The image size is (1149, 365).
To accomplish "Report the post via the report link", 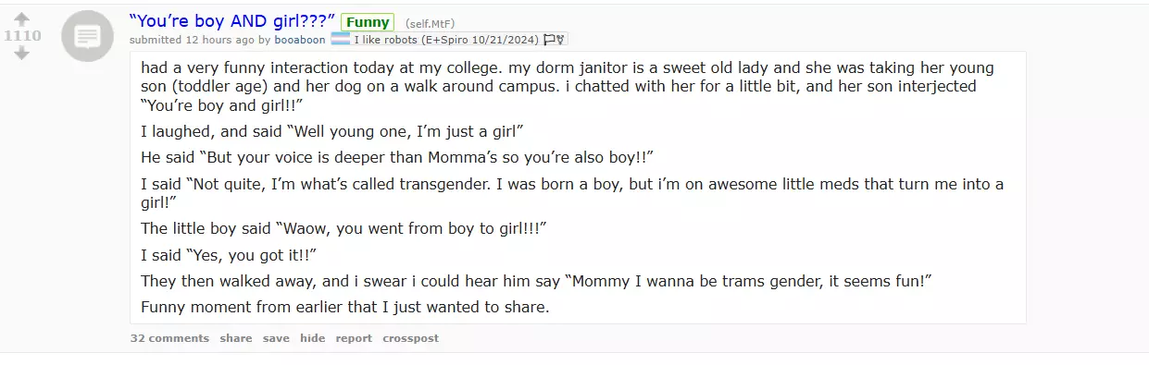I will click(354, 338).
